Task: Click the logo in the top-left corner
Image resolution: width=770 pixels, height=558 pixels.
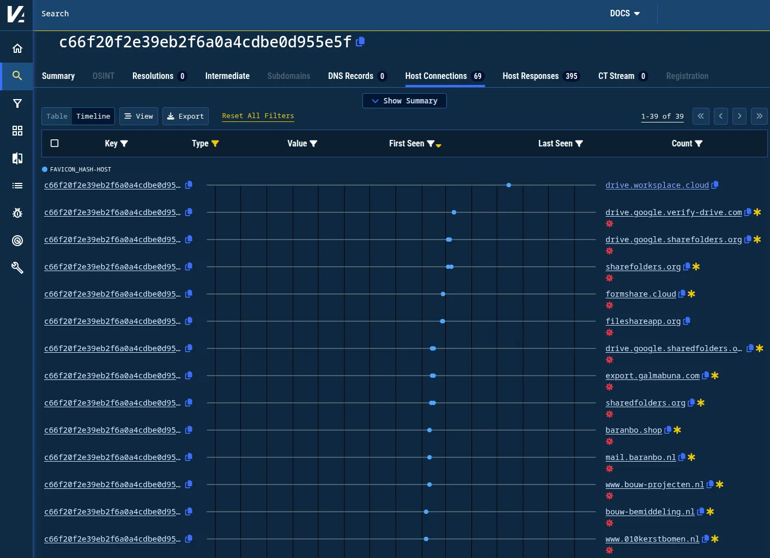Action: pyautogui.click(x=16, y=14)
